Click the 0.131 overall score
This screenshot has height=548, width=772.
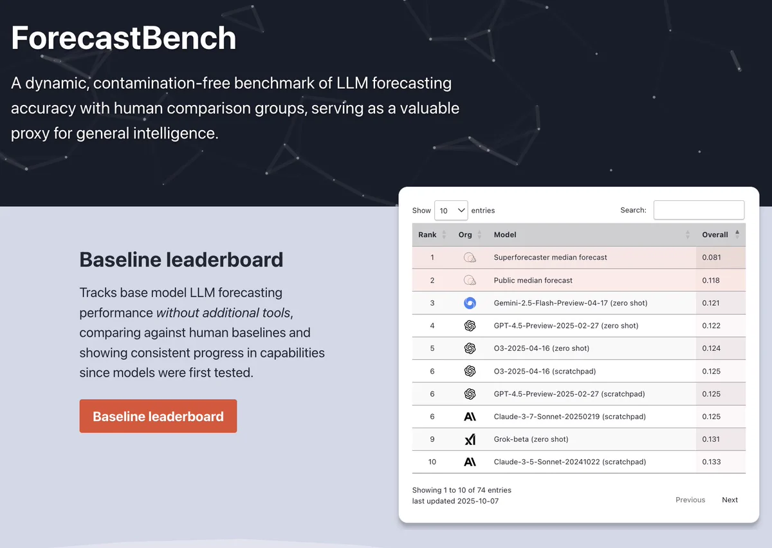[712, 439]
